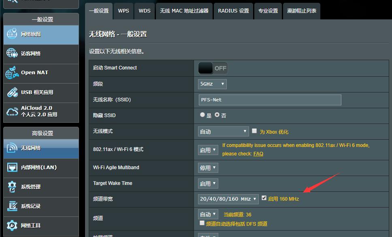Image resolution: width=392 pixels, height=237 pixels.
Task: Open the 频道 自动 dropdown
Action: 208,214
